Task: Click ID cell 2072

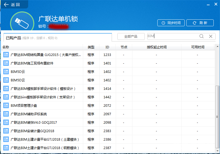Action: [107, 106]
